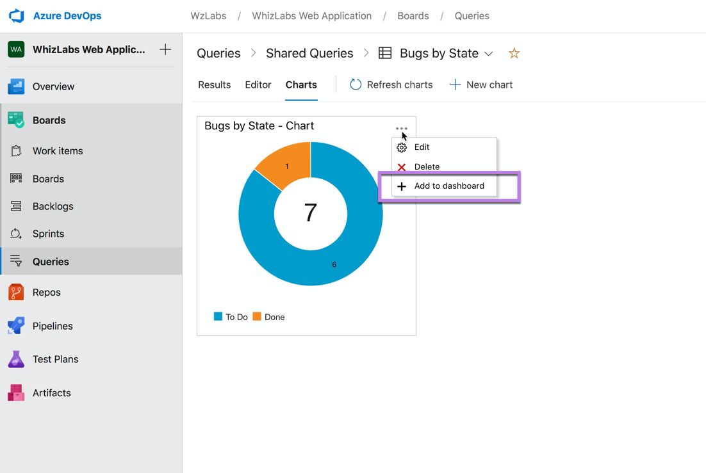
Task: Click the Queries filter icon in sidebar
Action: [16, 261]
